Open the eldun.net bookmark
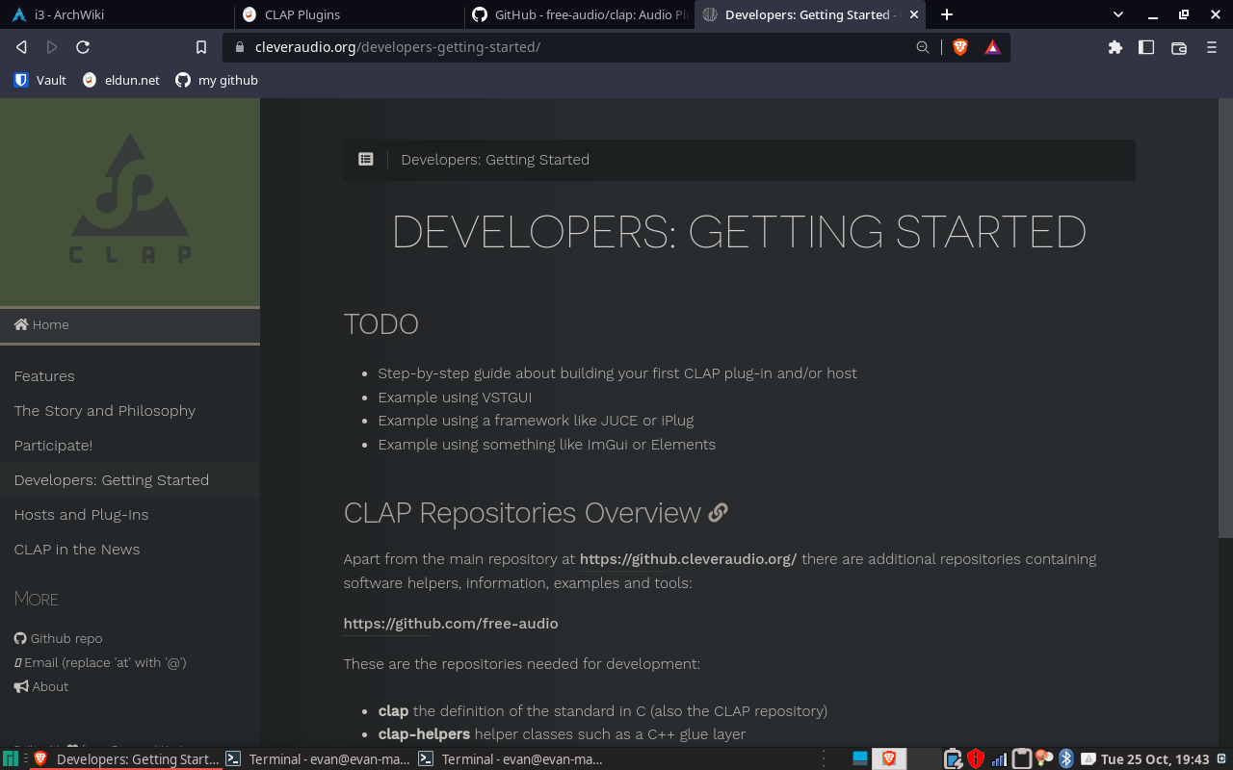 coord(121,80)
